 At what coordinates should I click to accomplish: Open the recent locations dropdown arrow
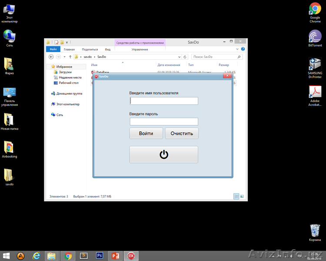[64, 57]
